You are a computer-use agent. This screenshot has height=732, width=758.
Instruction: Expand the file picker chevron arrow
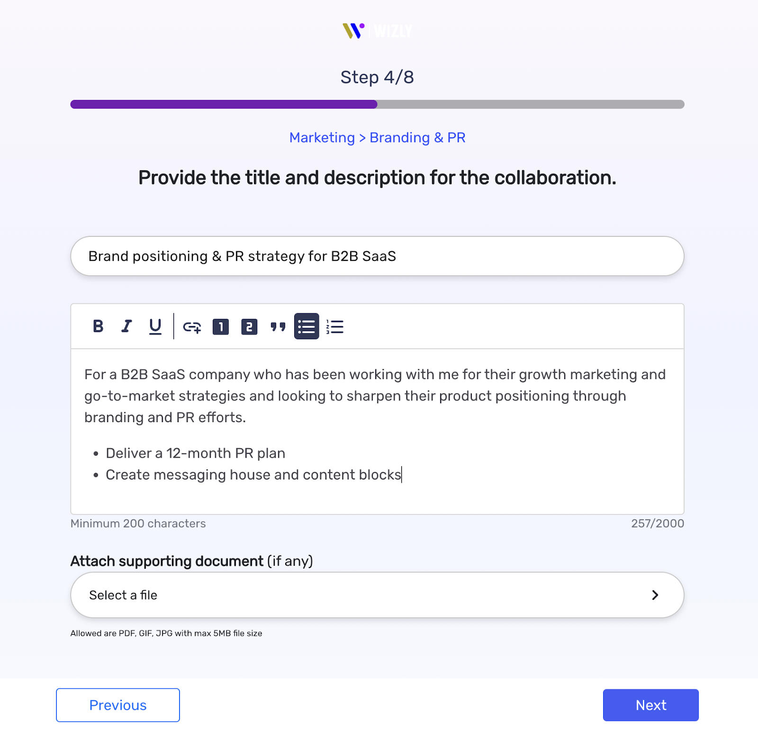pyautogui.click(x=655, y=595)
